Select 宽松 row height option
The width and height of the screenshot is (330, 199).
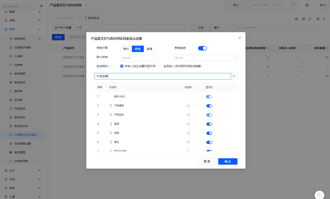(126, 49)
